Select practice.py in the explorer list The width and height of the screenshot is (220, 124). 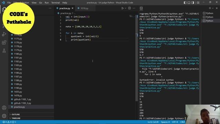point(19,107)
